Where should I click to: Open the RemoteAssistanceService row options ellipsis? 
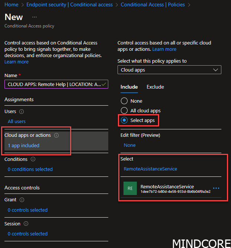(216, 188)
